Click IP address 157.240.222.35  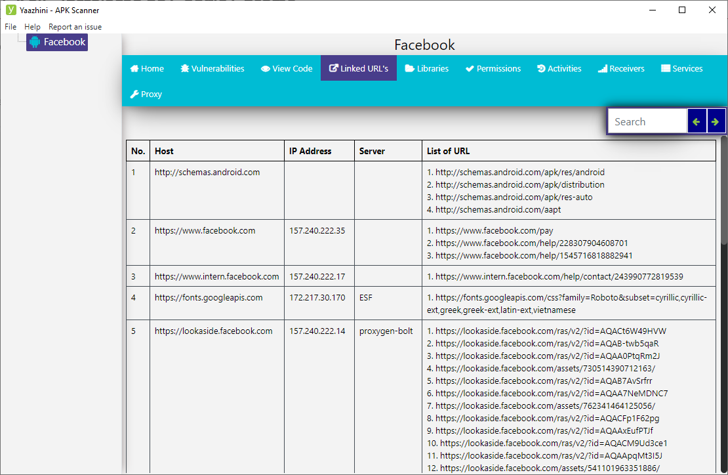click(x=317, y=231)
